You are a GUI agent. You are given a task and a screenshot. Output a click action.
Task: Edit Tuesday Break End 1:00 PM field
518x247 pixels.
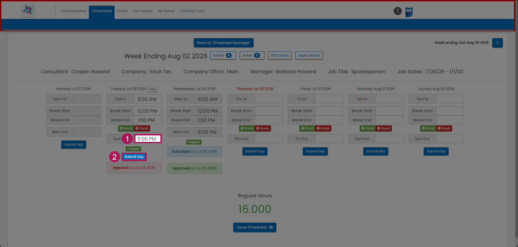(x=148, y=120)
